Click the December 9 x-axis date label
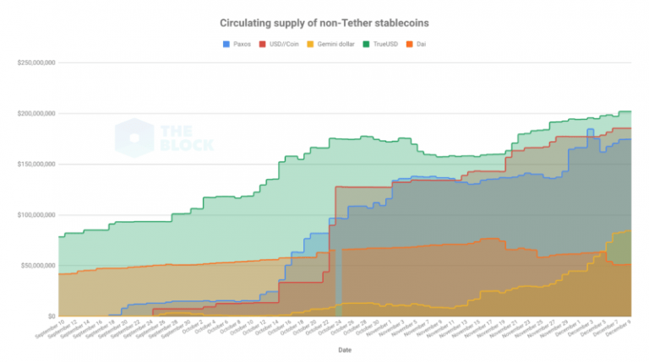The width and height of the screenshot is (649, 362). coord(619,328)
